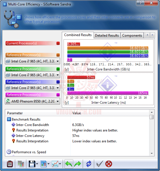
Task: Click the stethoscope module icon
Action: coord(13,19)
